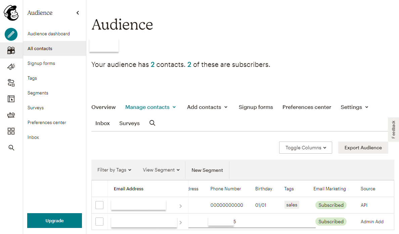Select checkbox for the Admin Add row
The width and height of the screenshot is (399, 234).
[99, 222]
